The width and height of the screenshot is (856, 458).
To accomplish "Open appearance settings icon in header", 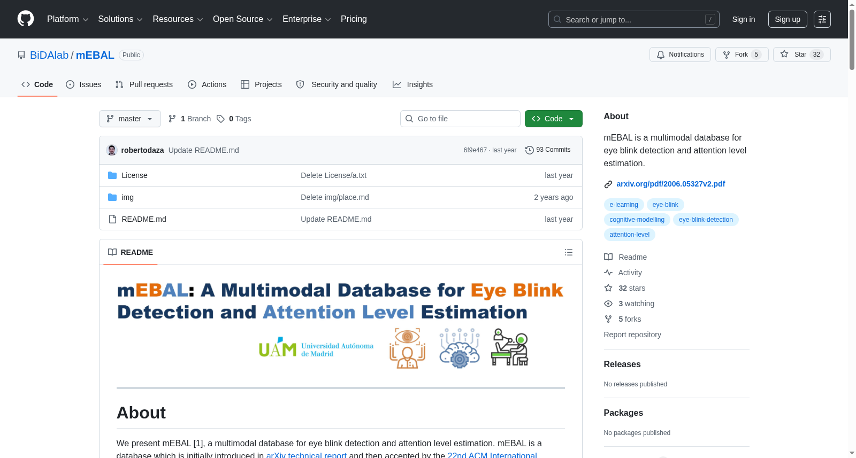I will click(822, 19).
